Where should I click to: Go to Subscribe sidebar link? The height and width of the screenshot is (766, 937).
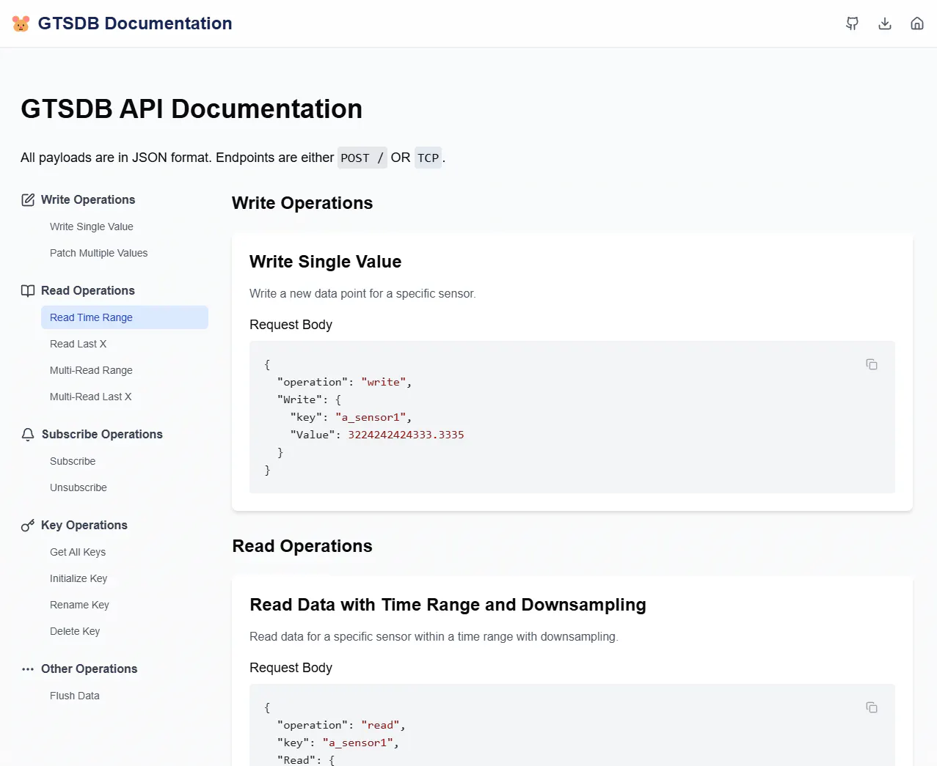pyautogui.click(x=73, y=461)
